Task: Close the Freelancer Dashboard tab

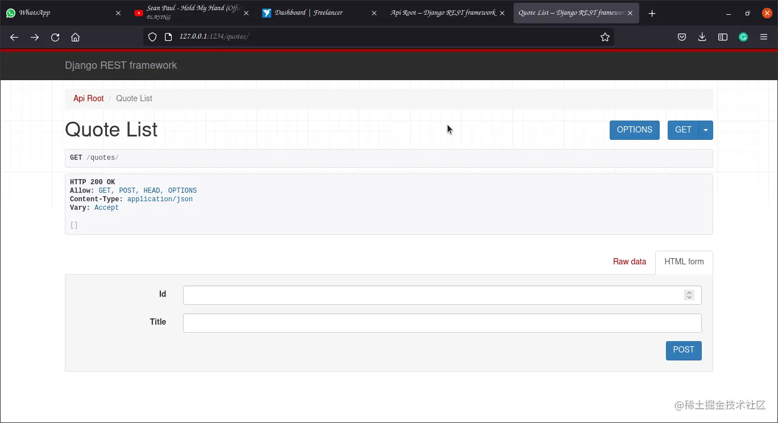Action: (x=374, y=13)
